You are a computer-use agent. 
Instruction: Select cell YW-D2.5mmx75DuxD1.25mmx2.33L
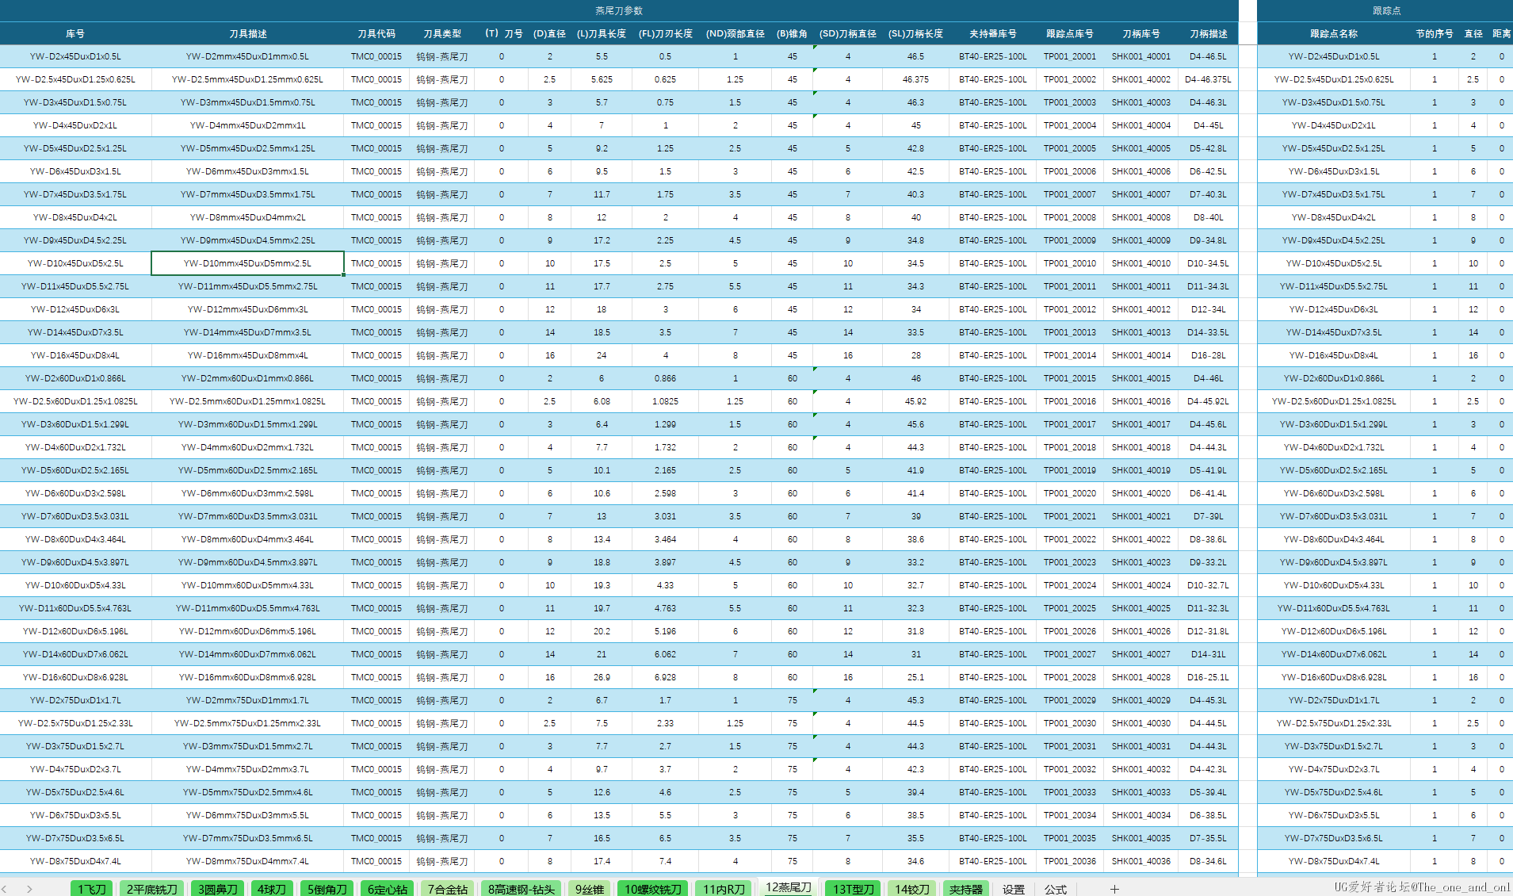tap(247, 723)
